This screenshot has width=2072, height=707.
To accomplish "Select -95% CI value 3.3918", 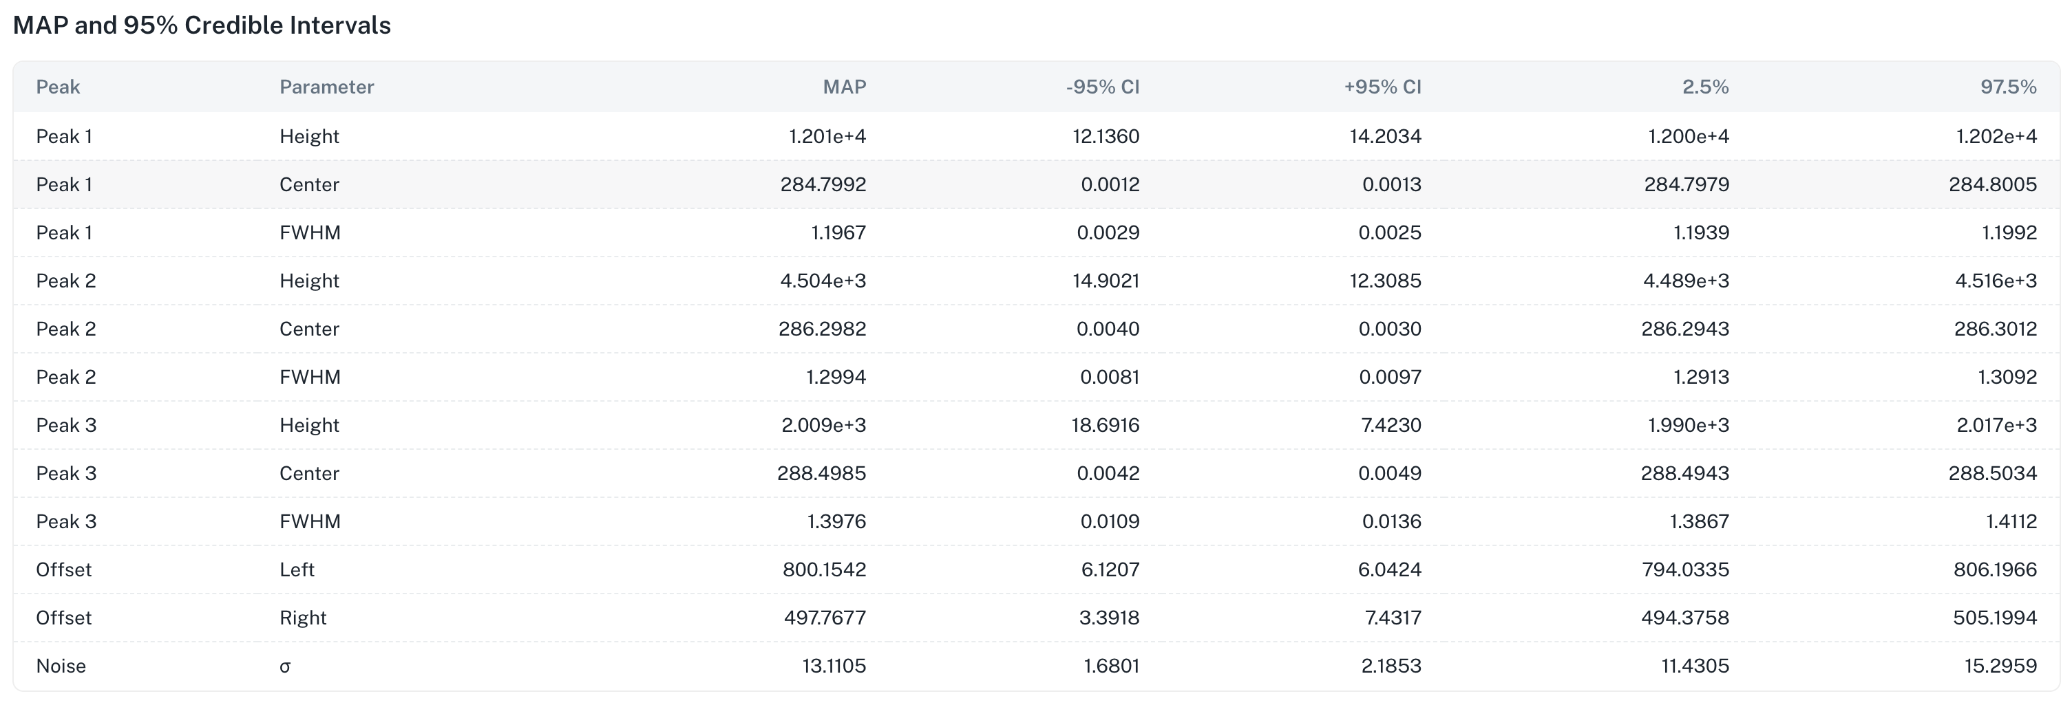I will click(1109, 619).
